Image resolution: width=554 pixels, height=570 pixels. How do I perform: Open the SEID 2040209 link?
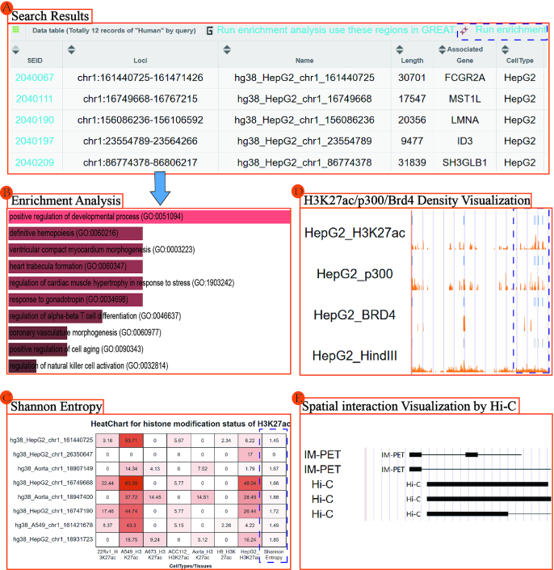pyautogui.click(x=34, y=162)
